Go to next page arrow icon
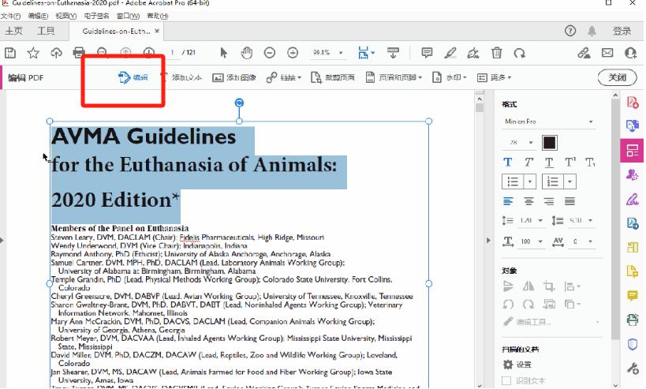 [x=149, y=52]
